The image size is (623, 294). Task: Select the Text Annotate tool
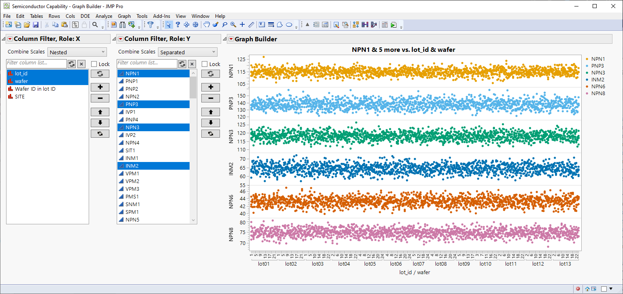click(x=262, y=25)
